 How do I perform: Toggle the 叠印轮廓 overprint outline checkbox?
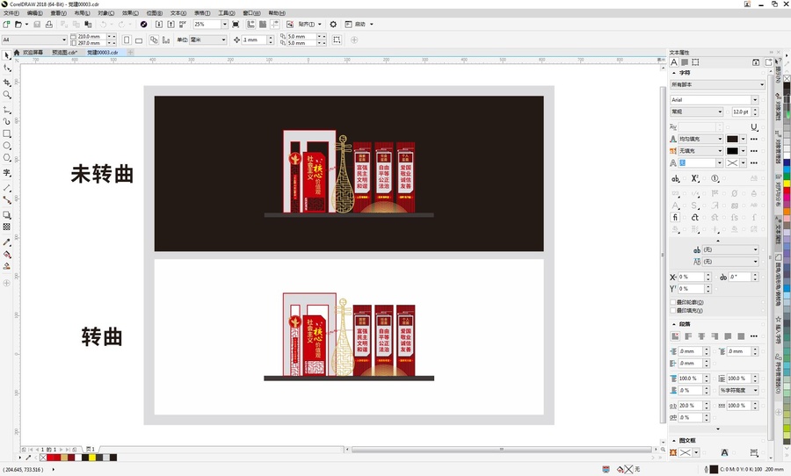[x=673, y=302]
